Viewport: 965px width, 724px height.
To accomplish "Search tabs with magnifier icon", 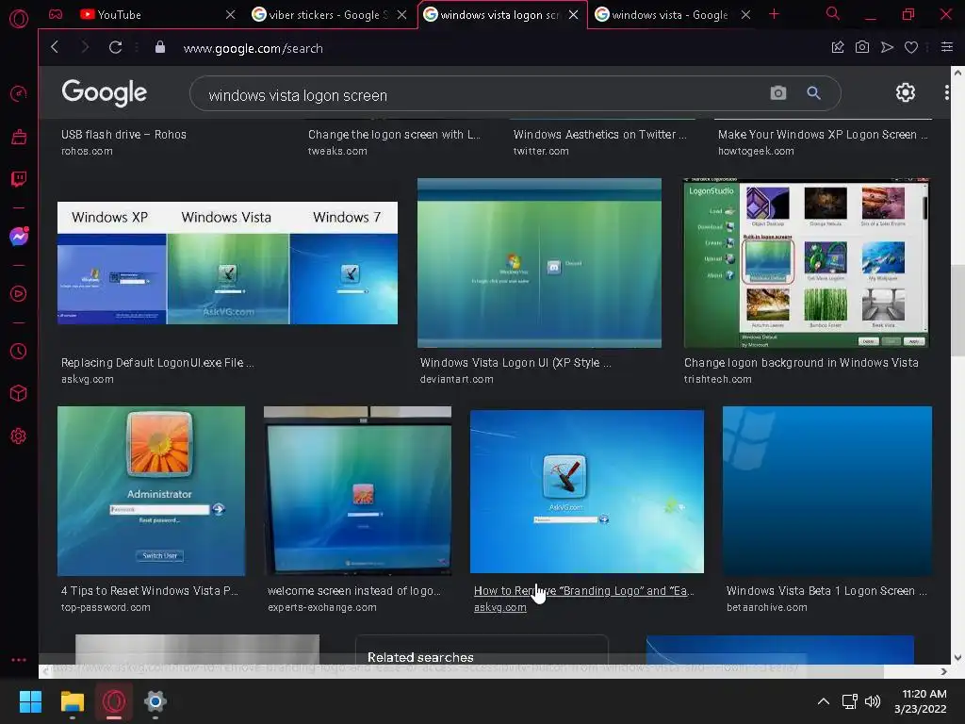I will [833, 13].
